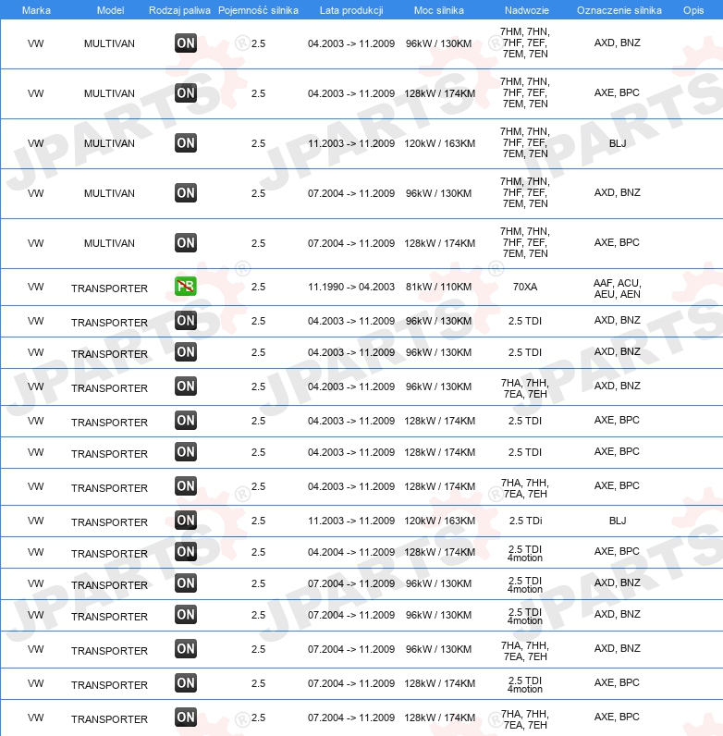Click the ON icon in Transporter BLJ row
The width and height of the screenshot is (723, 736).
point(186,521)
